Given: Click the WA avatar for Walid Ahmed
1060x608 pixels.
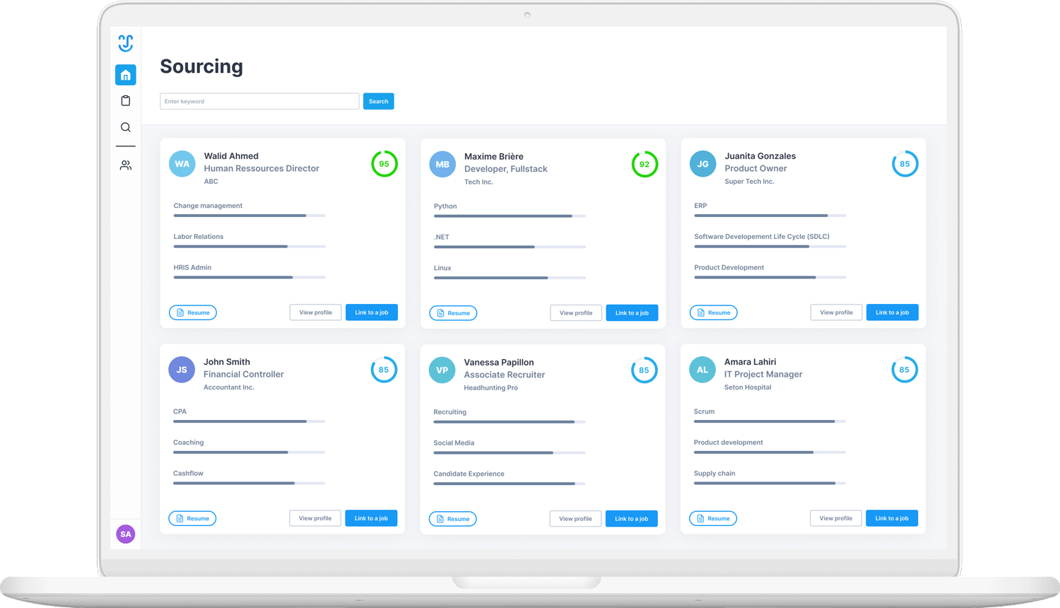Looking at the screenshot, I should (182, 164).
